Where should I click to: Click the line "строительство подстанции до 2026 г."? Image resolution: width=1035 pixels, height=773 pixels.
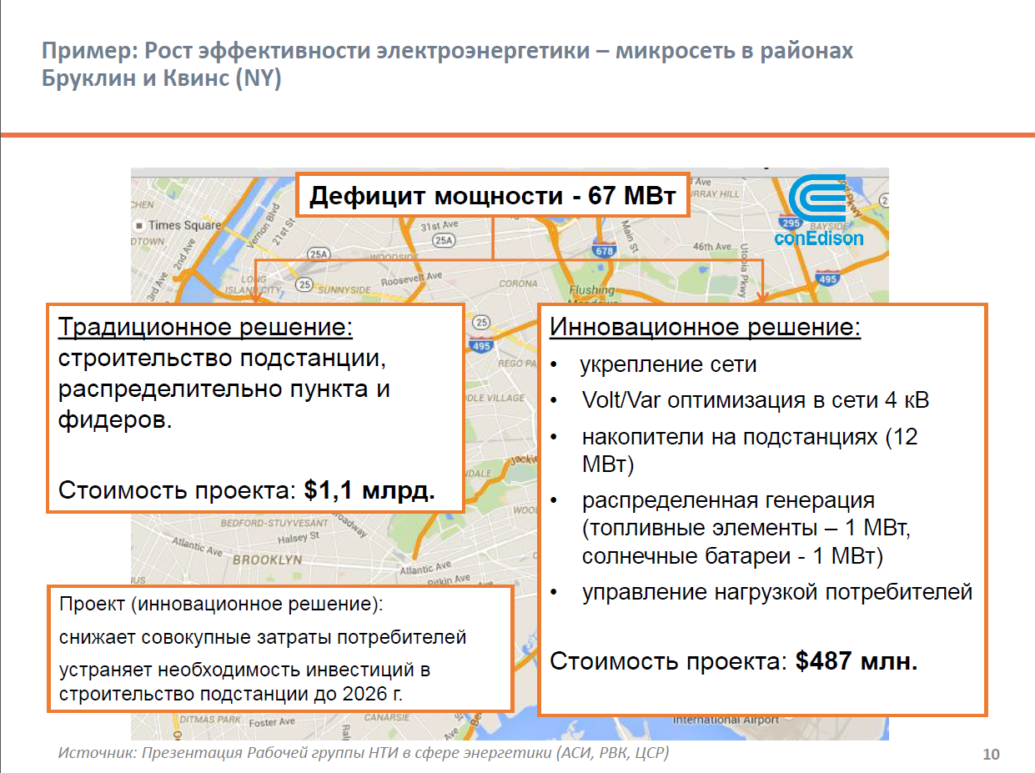click(x=231, y=694)
